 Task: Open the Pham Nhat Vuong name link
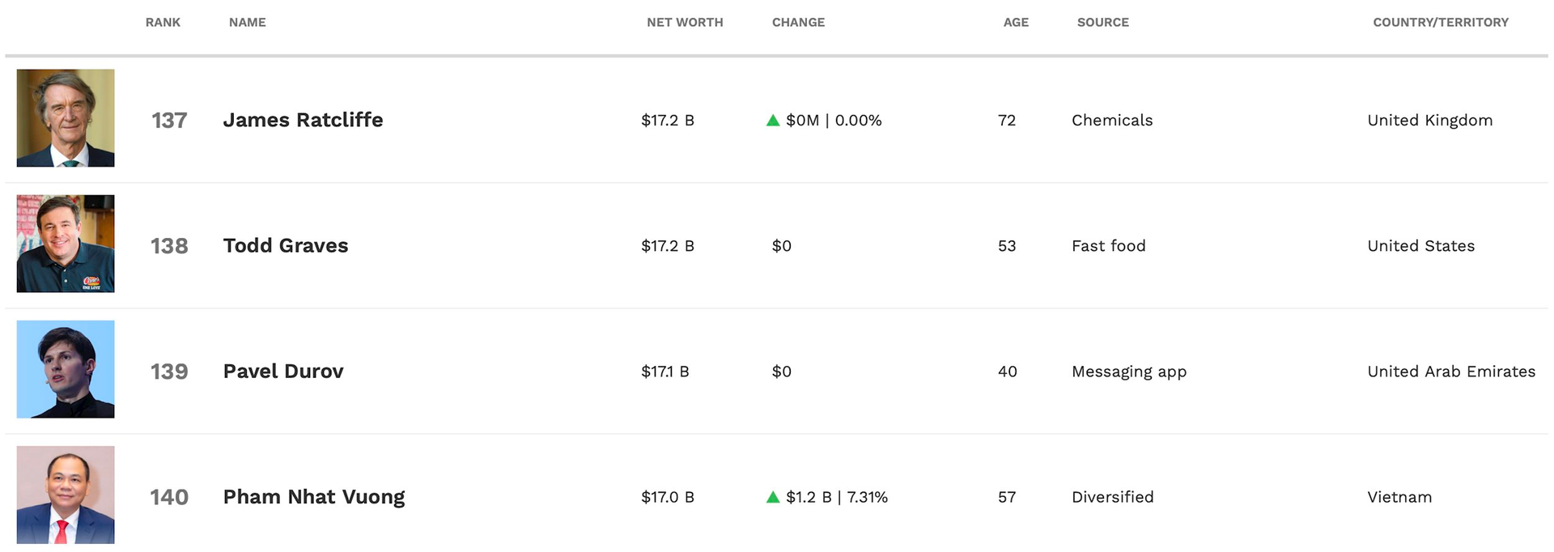(x=314, y=497)
